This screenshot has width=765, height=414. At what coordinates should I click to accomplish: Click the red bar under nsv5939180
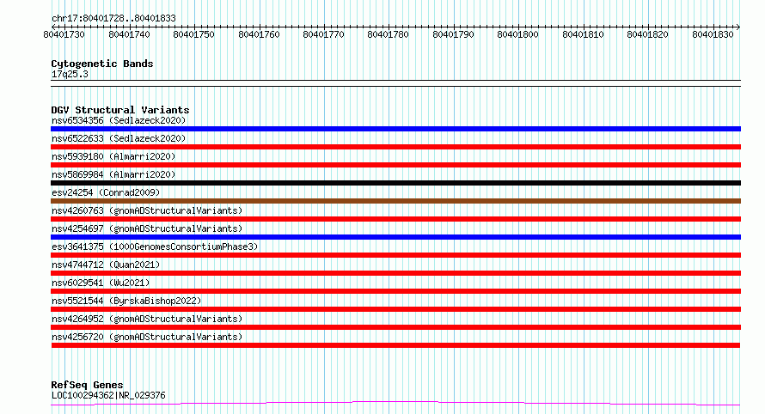[395, 165]
